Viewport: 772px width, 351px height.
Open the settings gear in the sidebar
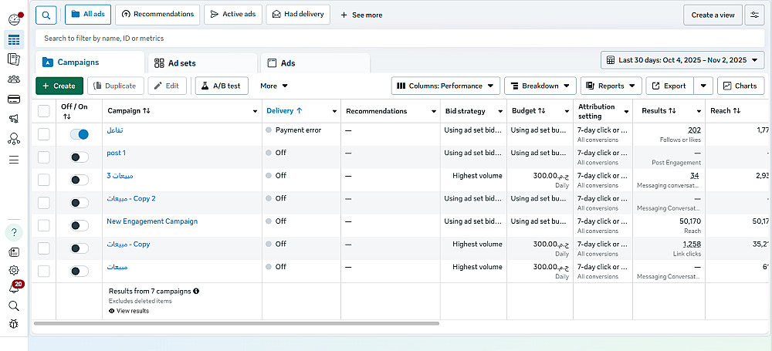(13, 270)
